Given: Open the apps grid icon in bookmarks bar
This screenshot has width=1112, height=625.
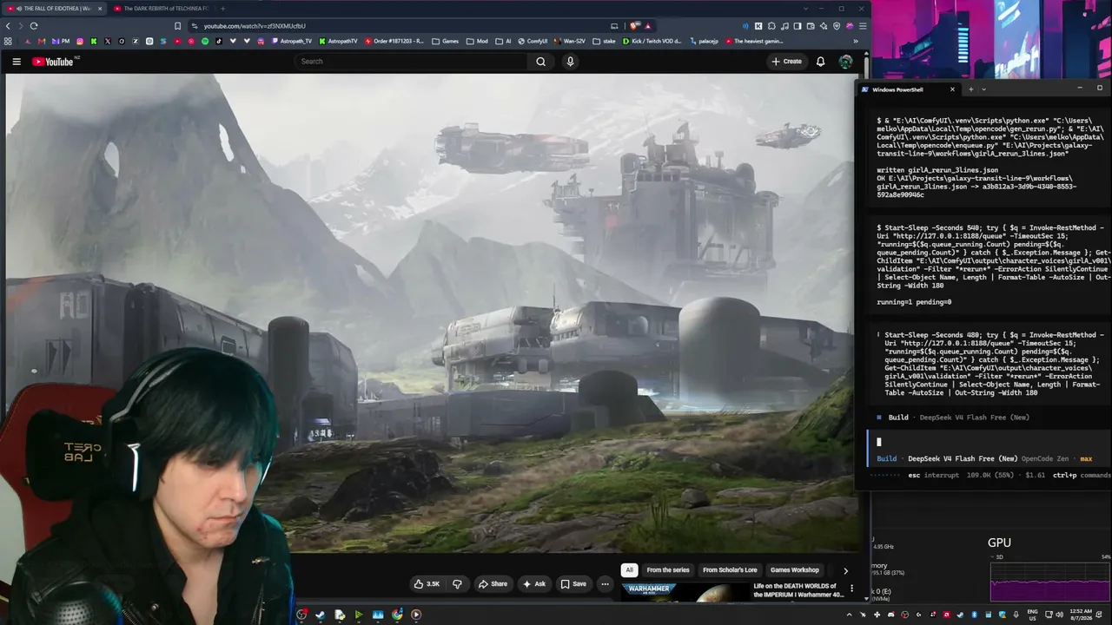Looking at the screenshot, I should coord(9,41).
